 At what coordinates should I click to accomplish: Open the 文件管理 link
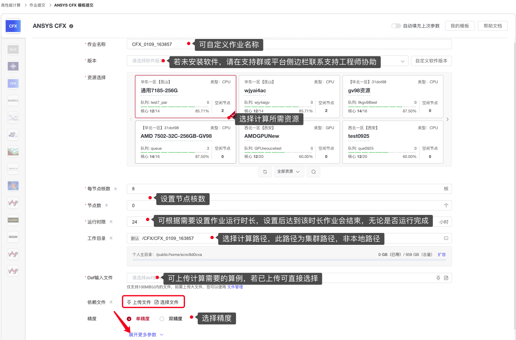pos(235,287)
